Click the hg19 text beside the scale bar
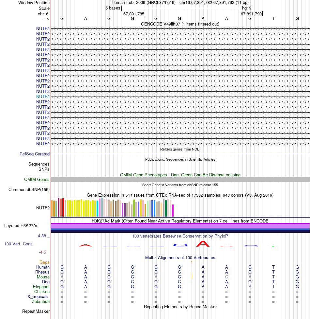Image resolution: width=310 pixels, height=319 pixels. (x=246, y=8)
